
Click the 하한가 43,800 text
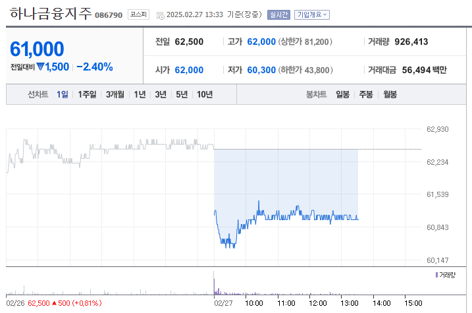[x=305, y=70]
